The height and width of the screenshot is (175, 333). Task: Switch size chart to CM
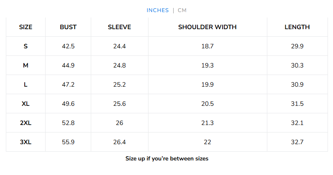click(x=182, y=10)
